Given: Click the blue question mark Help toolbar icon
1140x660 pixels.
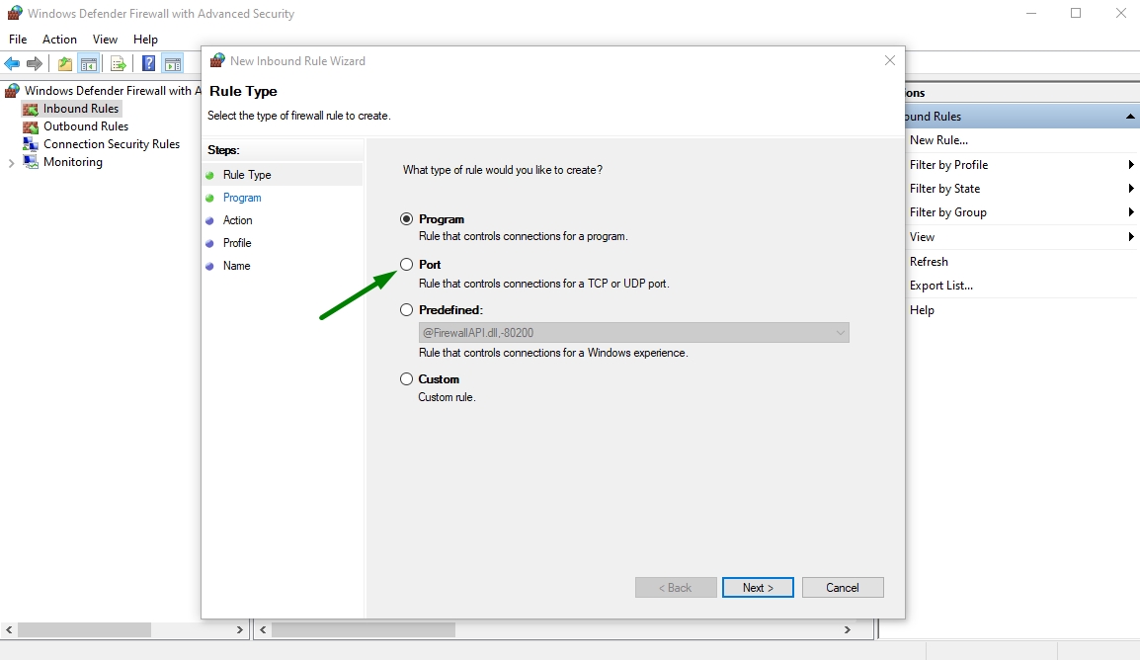Looking at the screenshot, I should tap(148, 64).
